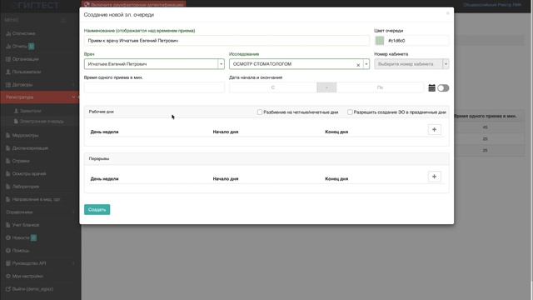Add a row in Рабочие дни with plus
This screenshot has height=300, width=533.
[x=434, y=130]
